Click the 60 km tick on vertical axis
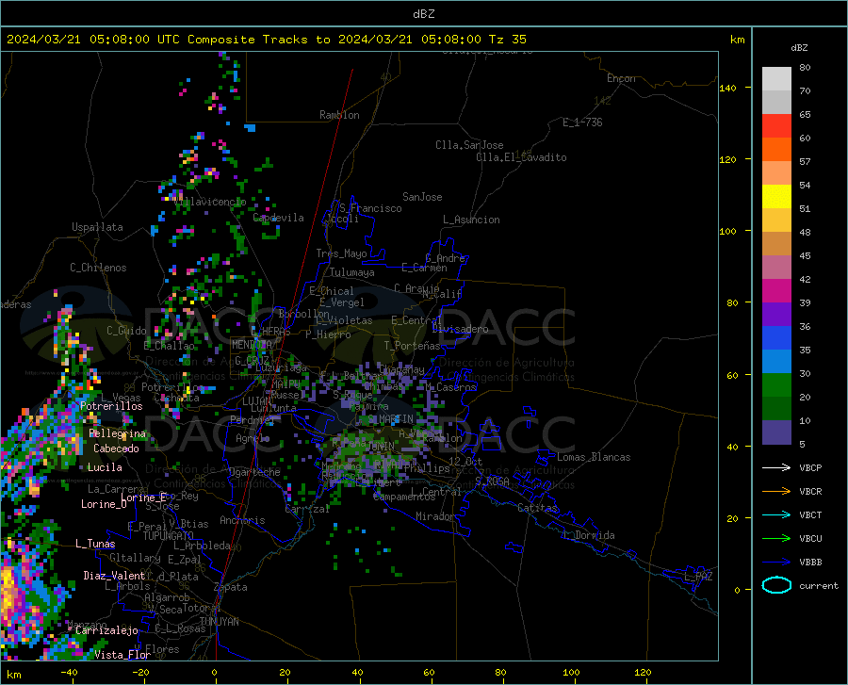Image resolution: width=848 pixels, height=685 pixels. pos(732,375)
